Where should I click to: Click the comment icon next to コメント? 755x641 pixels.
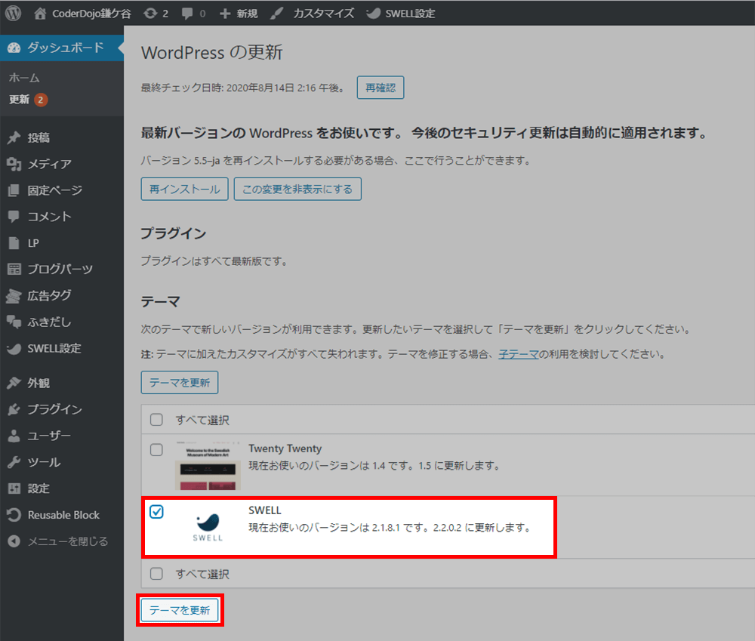point(14,216)
